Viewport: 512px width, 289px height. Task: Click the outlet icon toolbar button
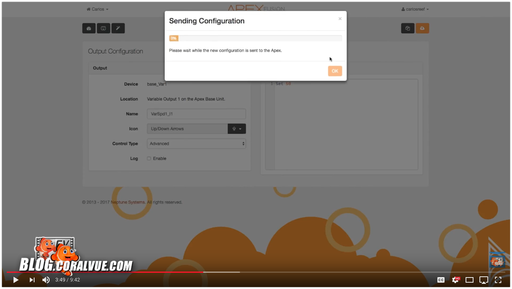point(103,29)
